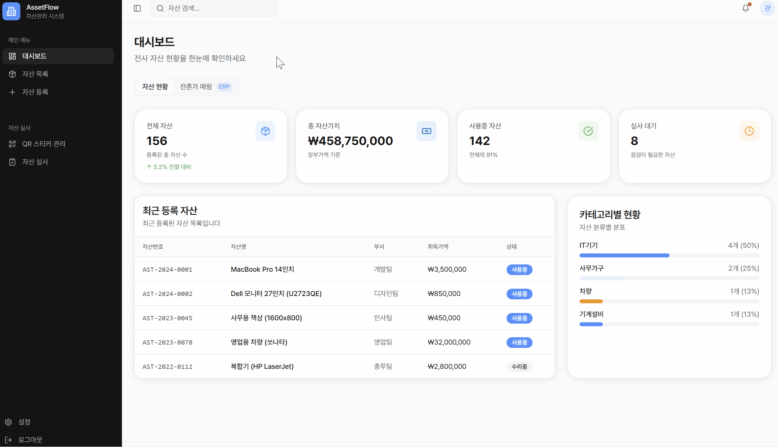Click the 사용중 badge for MacBook Pro
778x447 pixels.
[x=519, y=270]
